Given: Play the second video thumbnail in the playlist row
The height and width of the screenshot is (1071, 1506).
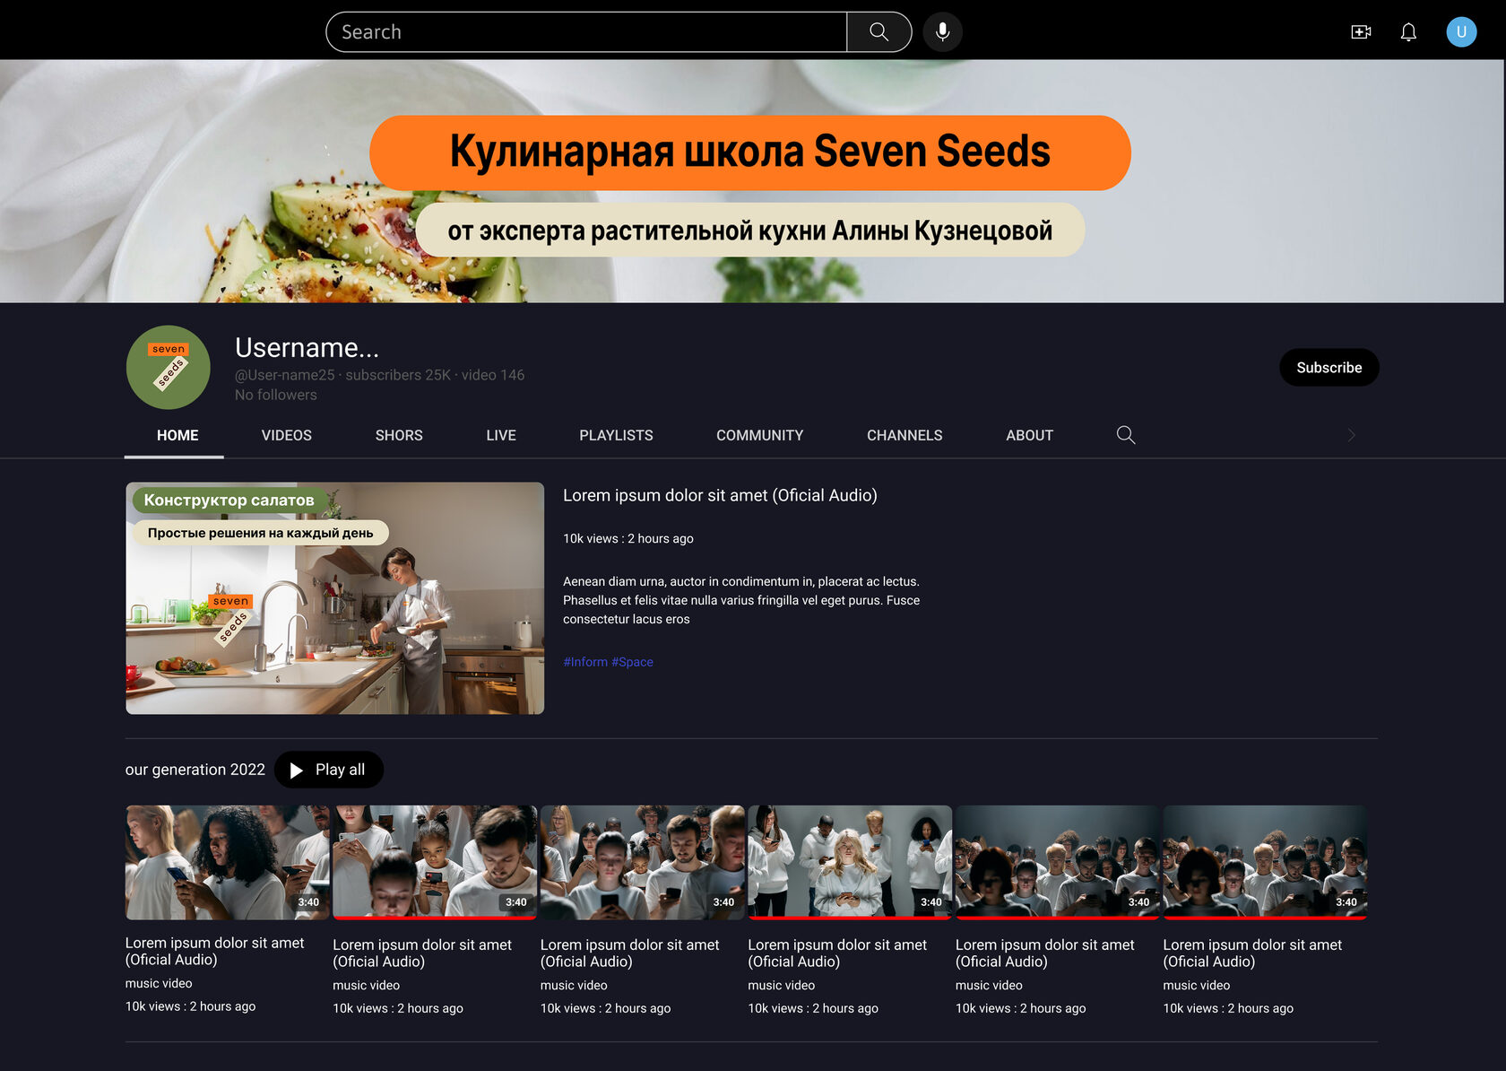Looking at the screenshot, I should (x=435, y=862).
